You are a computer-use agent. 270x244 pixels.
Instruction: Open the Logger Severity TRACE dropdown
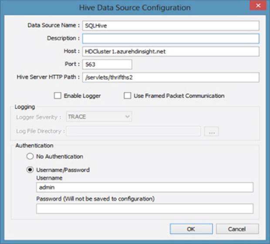tap(99, 117)
